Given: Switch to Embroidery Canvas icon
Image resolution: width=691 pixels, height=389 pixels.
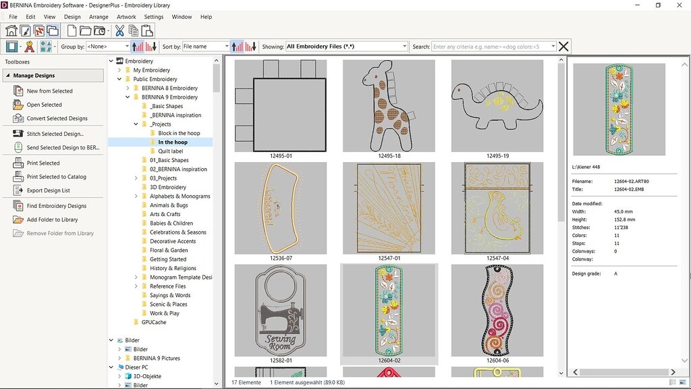Looking at the screenshot, I should pos(38,30).
